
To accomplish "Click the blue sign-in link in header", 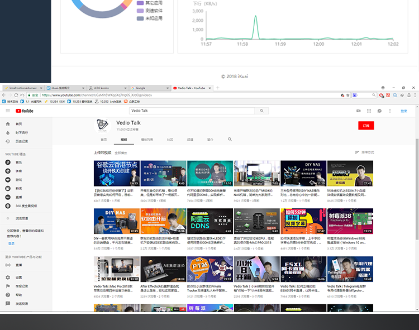I will (404, 111).
